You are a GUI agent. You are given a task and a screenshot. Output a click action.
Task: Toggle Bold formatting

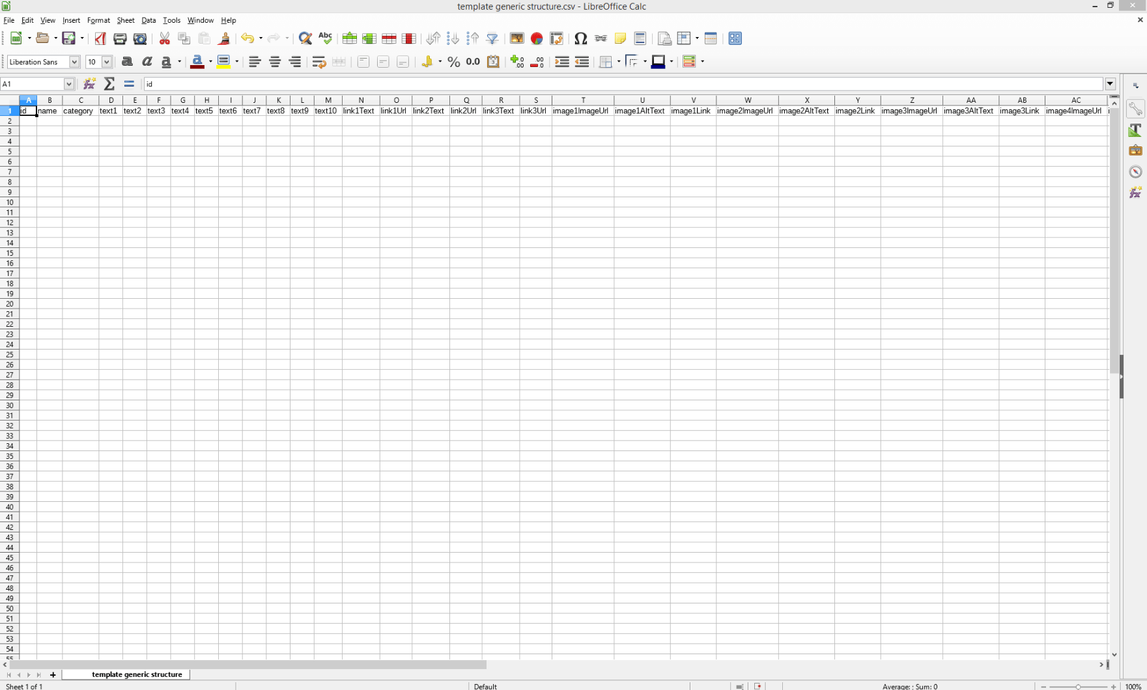[x=128, y=62]
